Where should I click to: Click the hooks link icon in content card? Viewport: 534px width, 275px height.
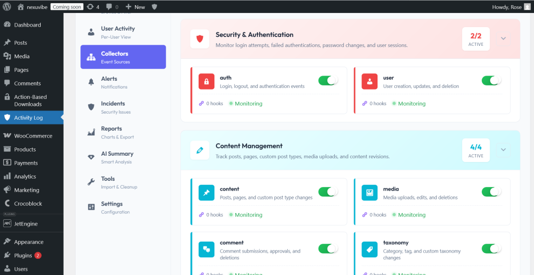(201, 215)
